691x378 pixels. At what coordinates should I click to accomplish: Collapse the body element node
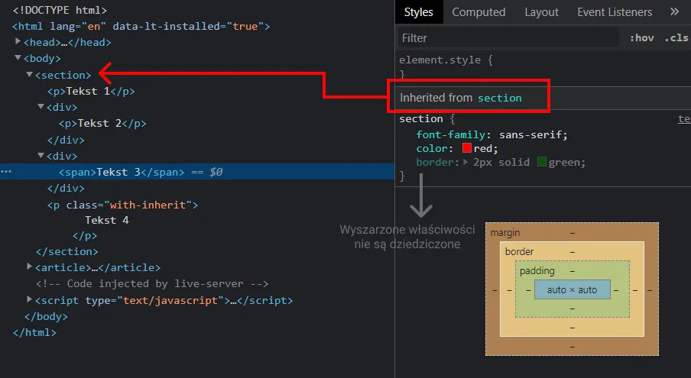coord(18,57)
